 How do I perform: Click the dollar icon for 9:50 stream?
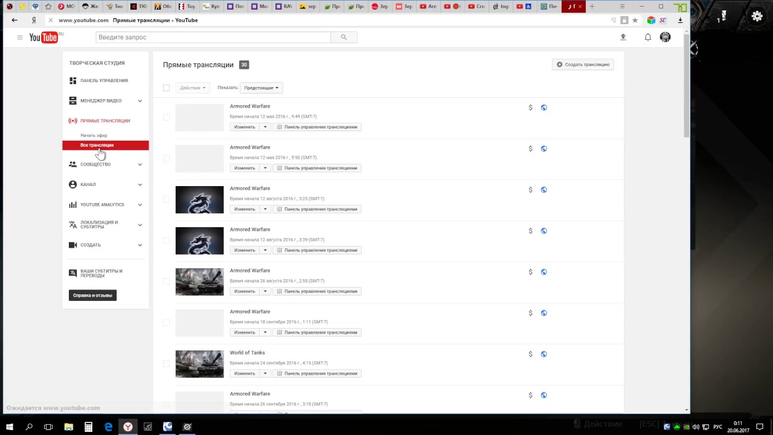(530, 149)
